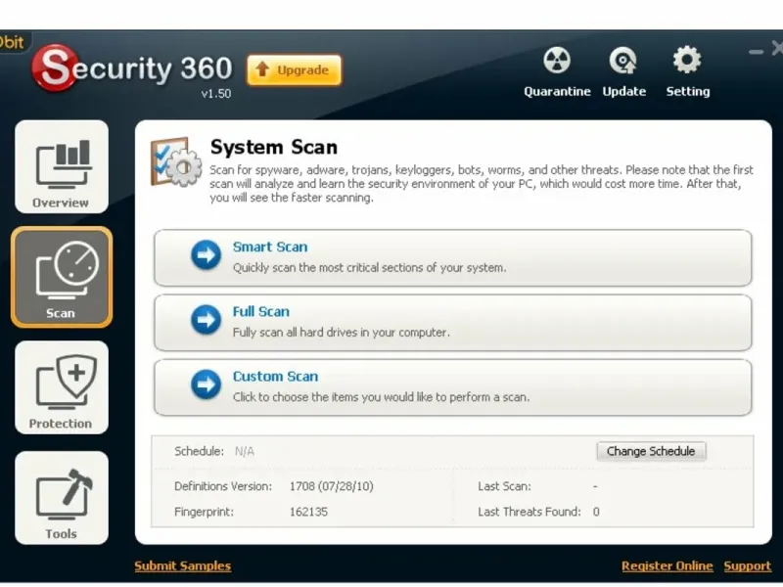Click the Fingerprint value 162135
The width and height of the screenshot is (783, 587).
point(308,512)
